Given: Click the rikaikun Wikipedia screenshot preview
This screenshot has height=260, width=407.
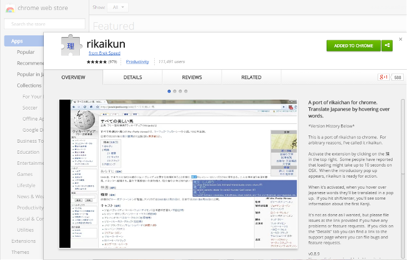Looking at the screenshot, I should coord(178,174).
